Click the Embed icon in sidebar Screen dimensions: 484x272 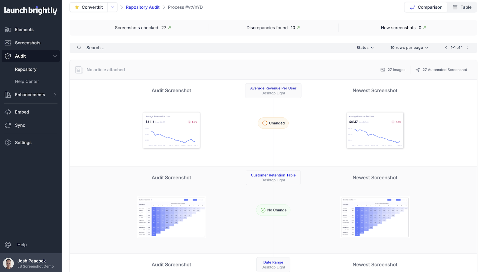coord(8,112)
